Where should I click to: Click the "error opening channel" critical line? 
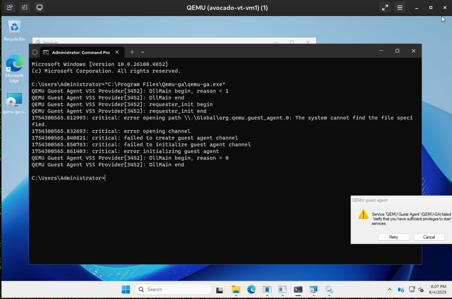tap(111, 131)
